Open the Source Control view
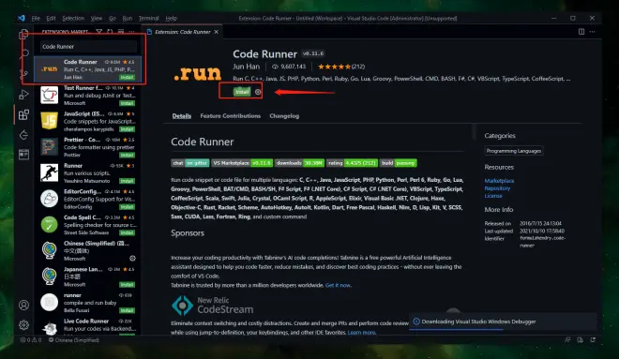Image resolution: width=619 pixels, height=359 pixels. tap(24, 74)
